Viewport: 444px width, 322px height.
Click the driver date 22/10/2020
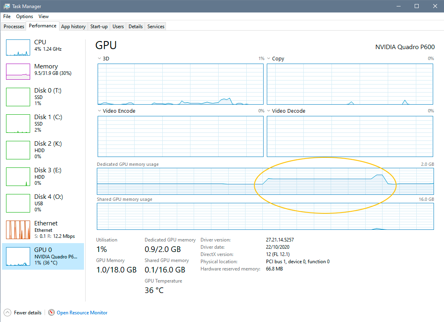point(278,247)
